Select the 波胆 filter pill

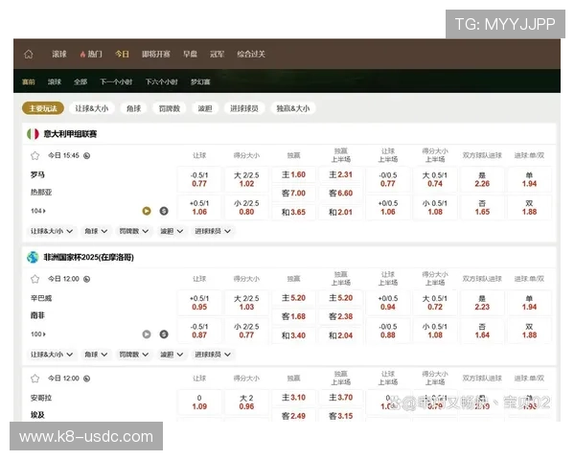pos(205,108)
